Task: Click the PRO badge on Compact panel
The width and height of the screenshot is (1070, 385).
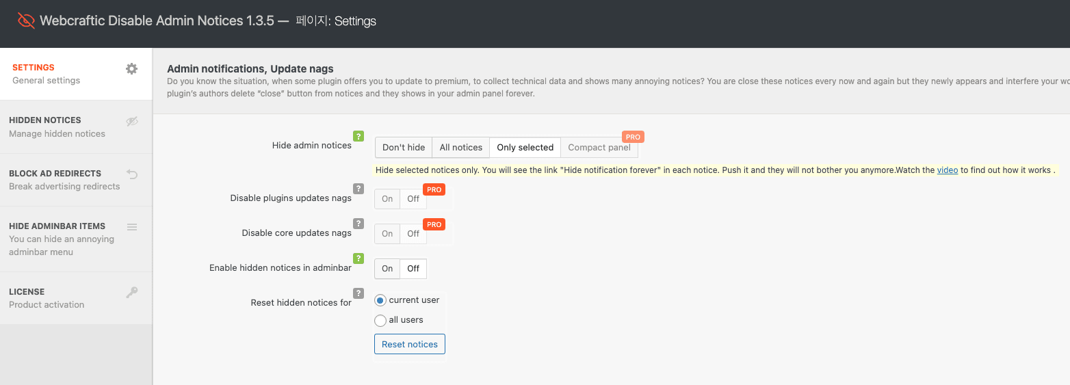Action: pos(633,137)
